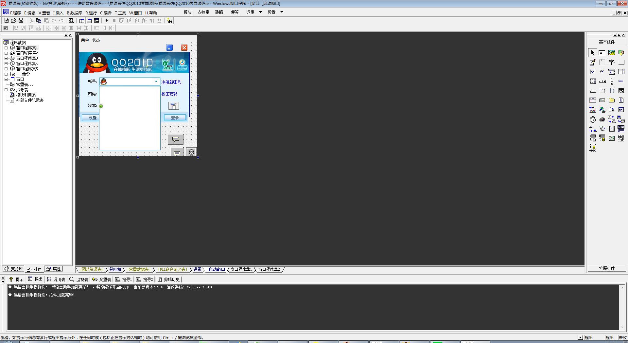The width and height of the screenshot is (628, 343).
Task: Select the 外部文件记录表 tree item
Action: tap(30, 100)
